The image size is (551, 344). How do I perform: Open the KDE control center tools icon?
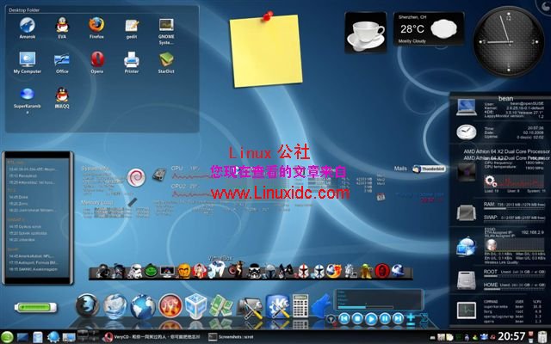pos(277,306)
